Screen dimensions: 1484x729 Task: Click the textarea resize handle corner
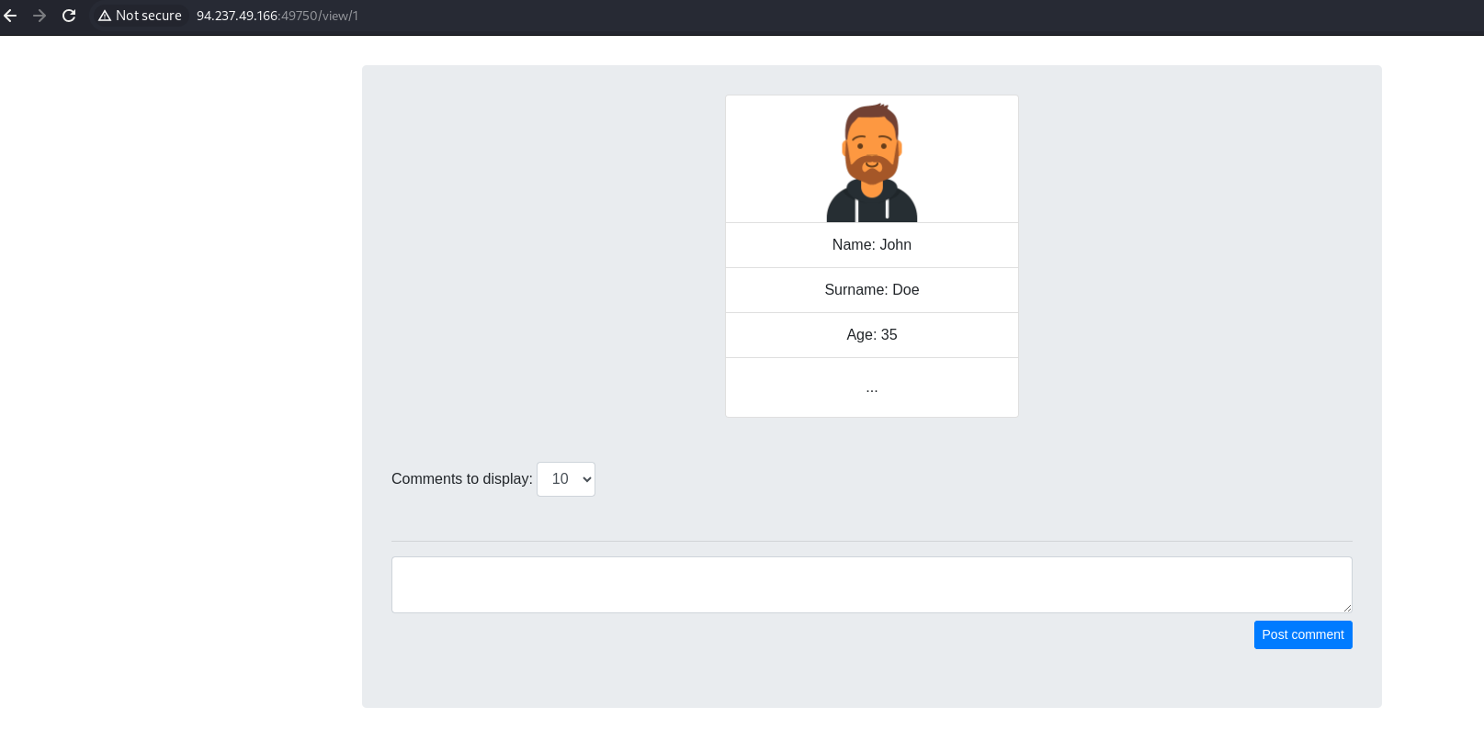pyautogui.click(x=1347, y=608)
